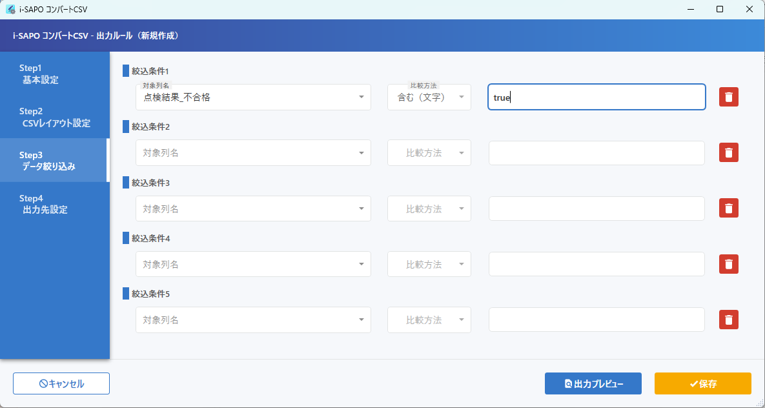Delete filter condition 絞込条件3 with trash icon

(728, 209)
